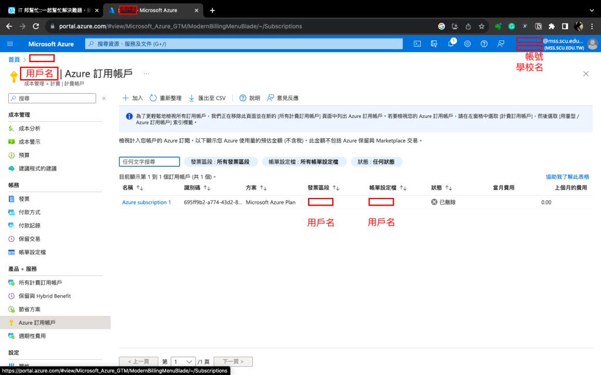Screen dimensions: 601x375
Task: Close the Azure subscriptions blade
Action: click(x=586, y=74)
